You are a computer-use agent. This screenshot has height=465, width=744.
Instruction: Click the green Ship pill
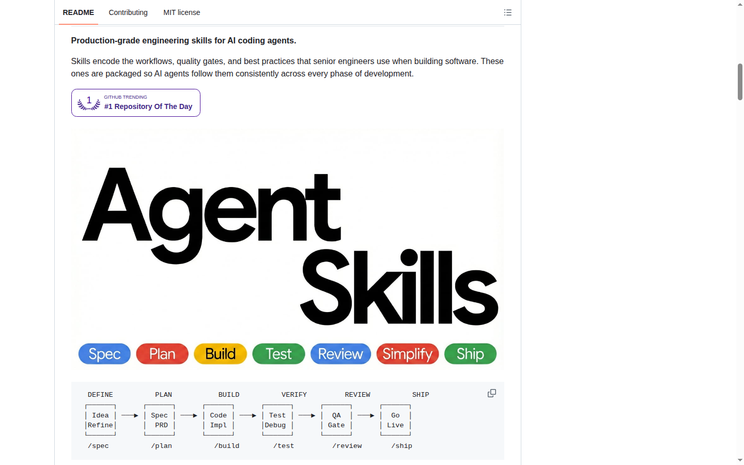pos(470,354)
